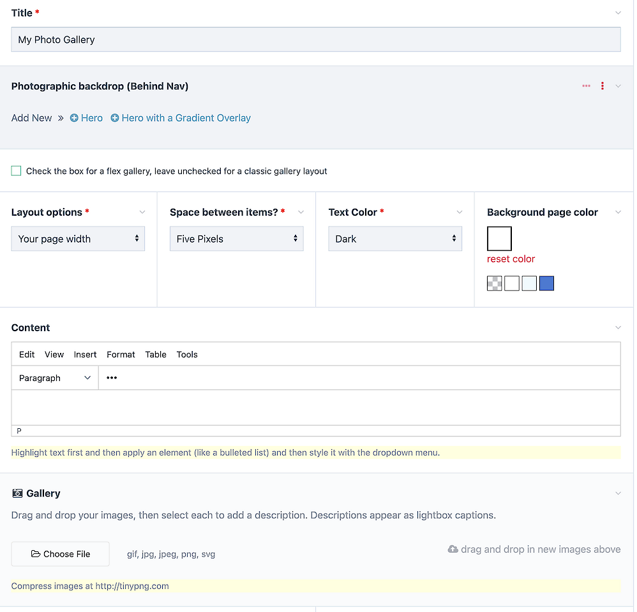Select the blue background color swatch
Image resolution: width=637 pixels, height=612 pixels.
[546, 283]
